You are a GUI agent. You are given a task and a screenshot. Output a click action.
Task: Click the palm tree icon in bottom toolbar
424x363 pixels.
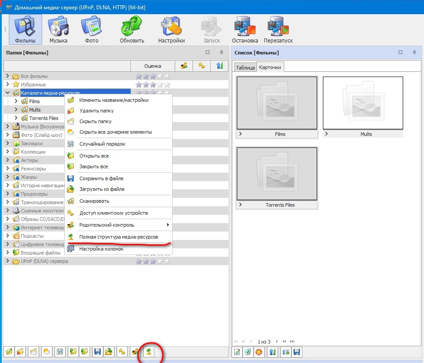coord(151,351)
